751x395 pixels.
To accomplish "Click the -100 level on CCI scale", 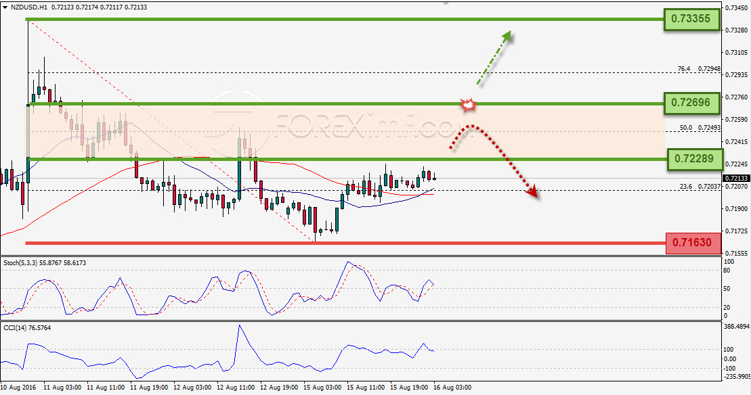I will pos(730,369).
